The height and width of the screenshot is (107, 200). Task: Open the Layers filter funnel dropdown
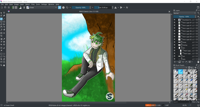198,13
